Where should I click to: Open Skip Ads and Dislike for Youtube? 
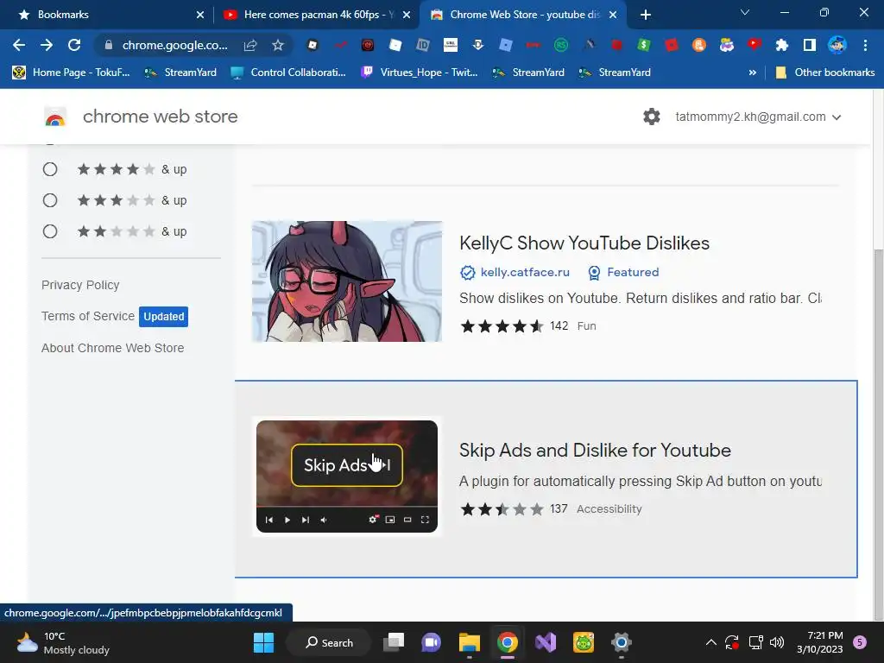(595, 450)
